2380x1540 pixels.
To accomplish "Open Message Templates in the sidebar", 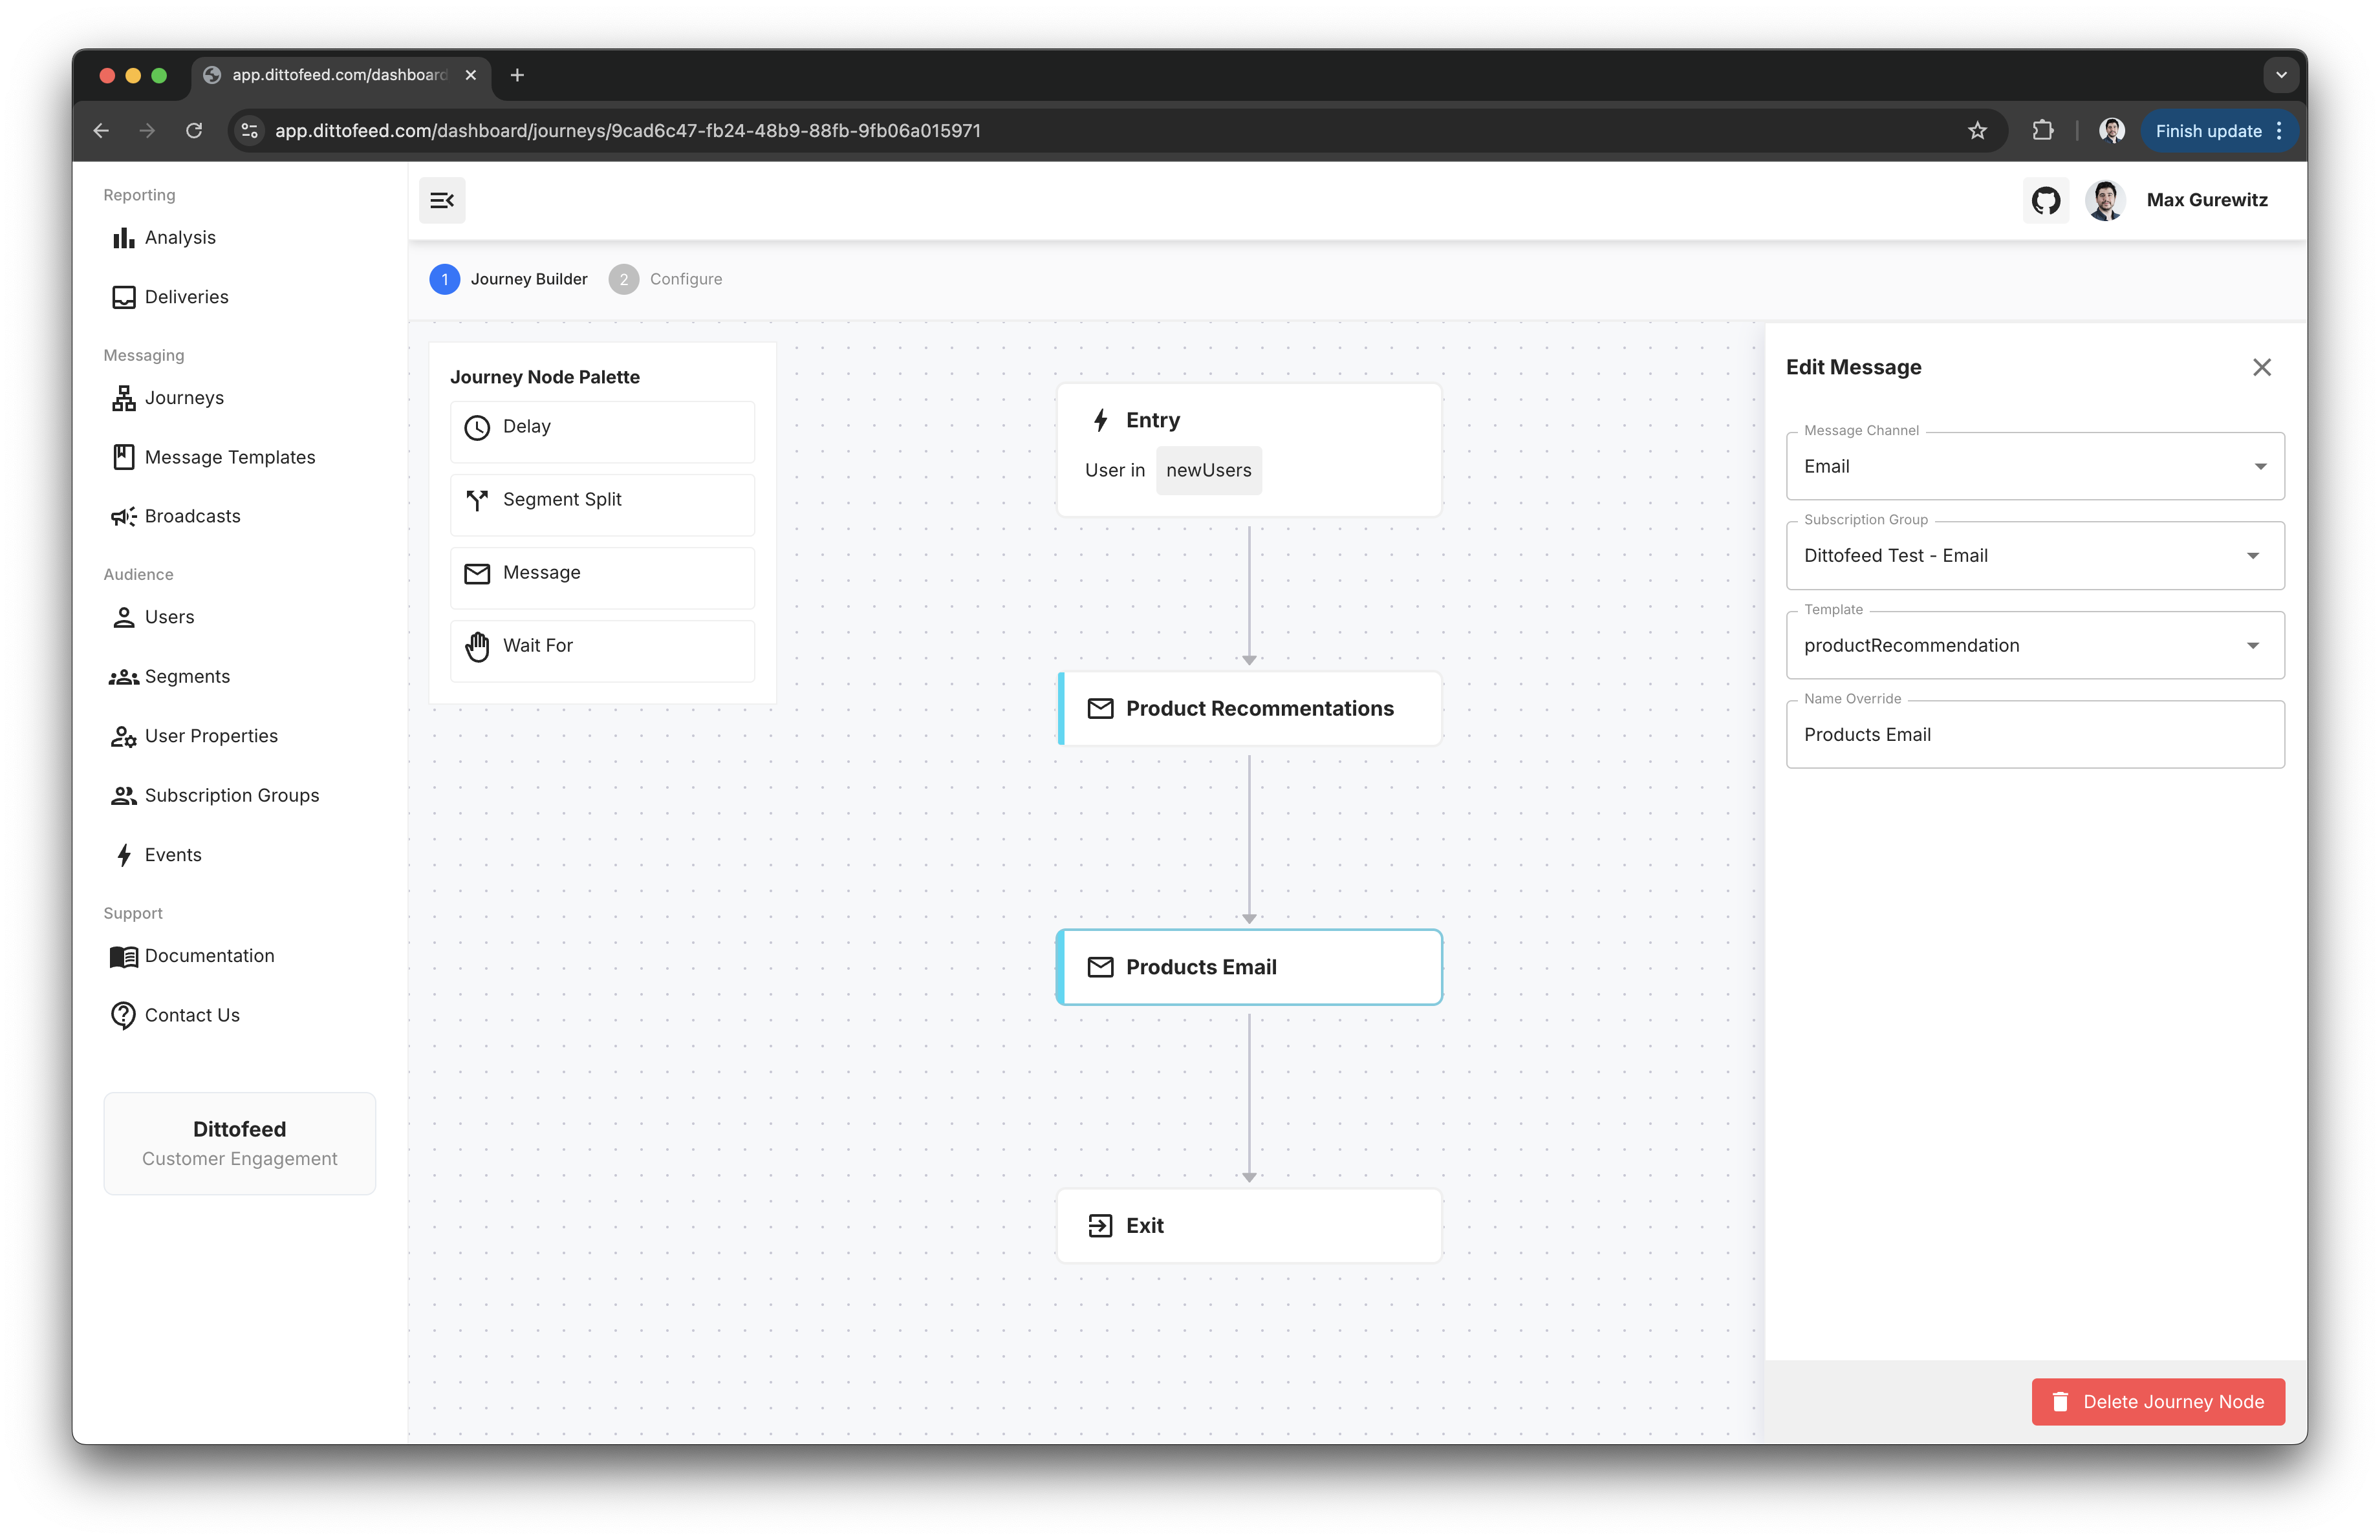I will (229, 458).
